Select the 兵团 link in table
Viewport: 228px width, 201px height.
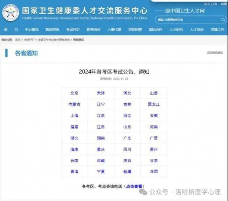154,171
